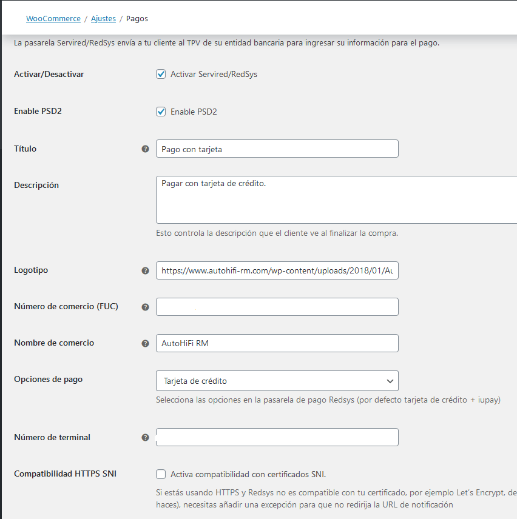Focus the Número de terminal input
The height and width of the screenshot is (519, 517).
pos(277,437)
